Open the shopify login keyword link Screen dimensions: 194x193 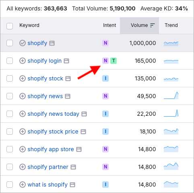[x=45, y=61]
